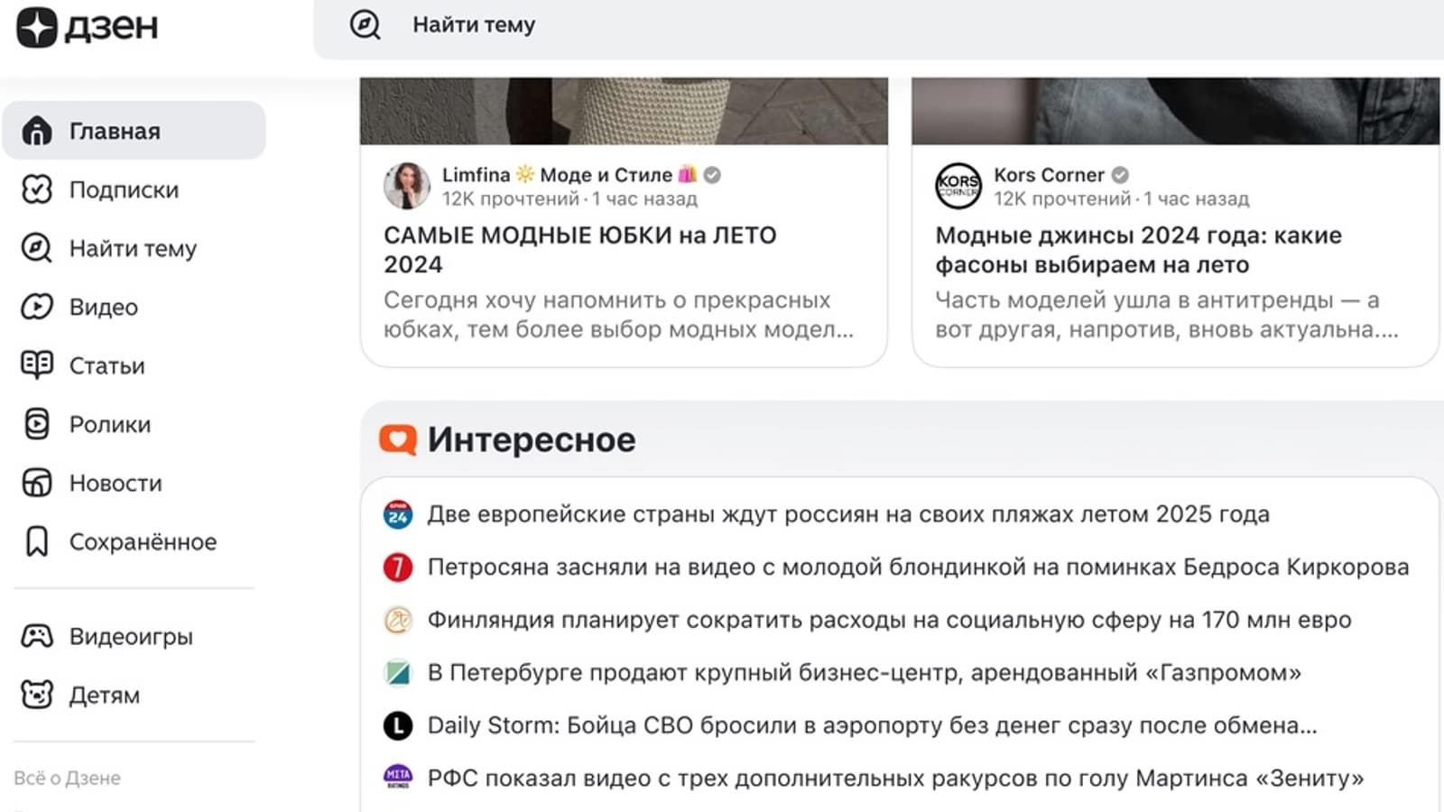
Task: Open the jeans article cover image
Action: (1175, 111)
